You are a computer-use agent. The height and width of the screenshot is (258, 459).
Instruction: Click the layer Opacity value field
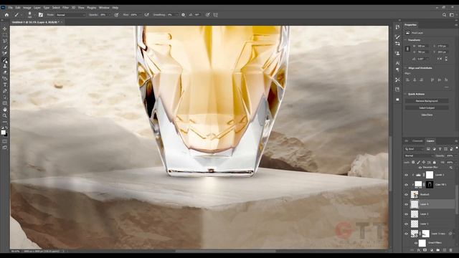[450, 156]
